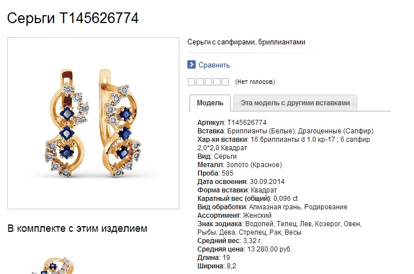The height and width of the screenshot is (274, 414).
Task: Open the matching ring thumbnail below
Action: coord(53,266)
